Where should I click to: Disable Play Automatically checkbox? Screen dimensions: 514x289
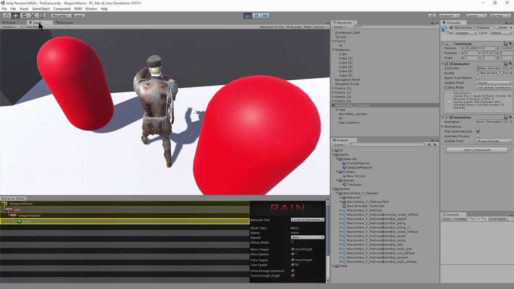click(x=478, y=131)
